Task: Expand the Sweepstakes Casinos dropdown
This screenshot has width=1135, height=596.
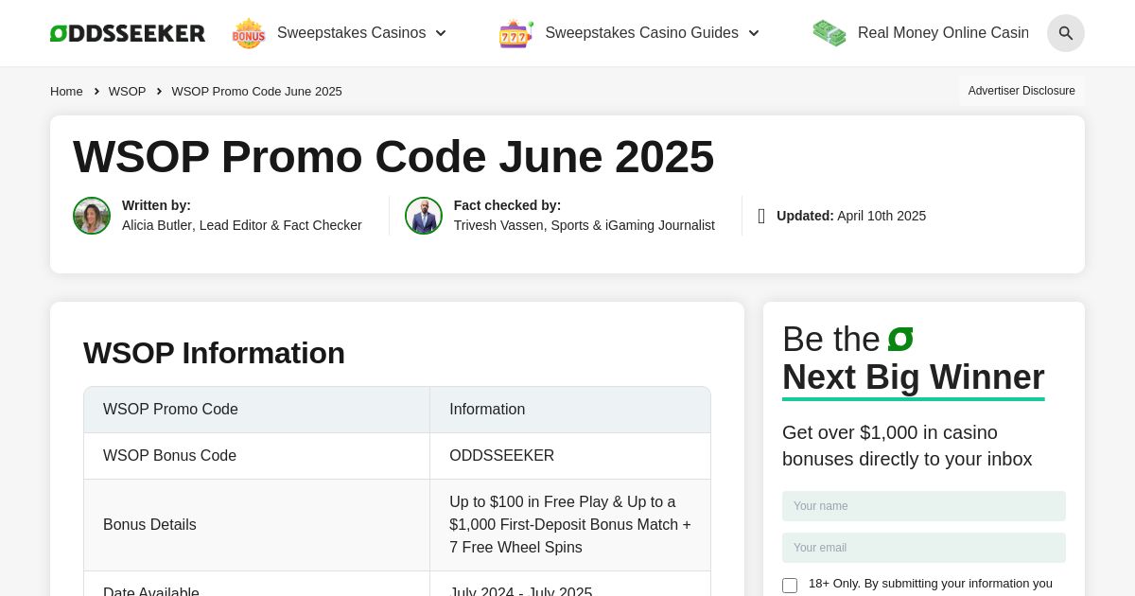Action: pos(441,33)
